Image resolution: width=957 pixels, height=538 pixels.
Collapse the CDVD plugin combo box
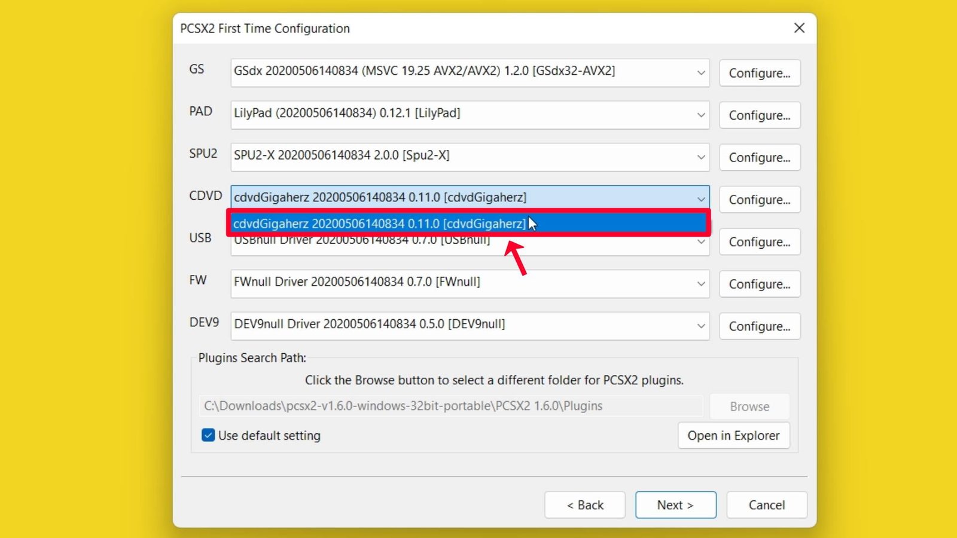tap(470, 198)
